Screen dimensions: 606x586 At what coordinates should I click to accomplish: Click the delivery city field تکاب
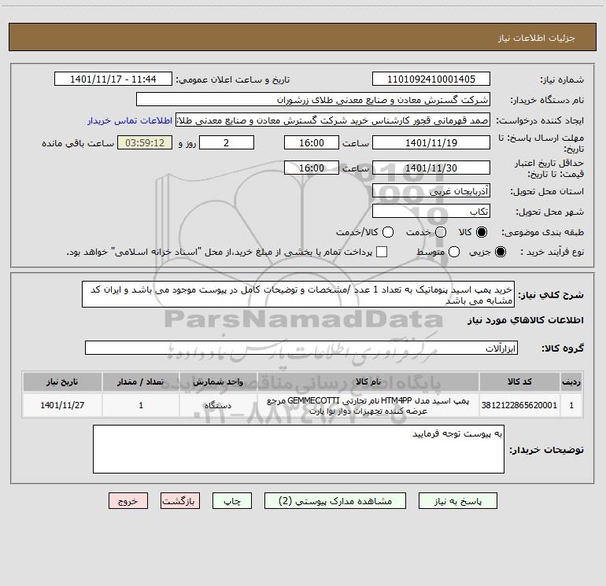click(431, 212)
